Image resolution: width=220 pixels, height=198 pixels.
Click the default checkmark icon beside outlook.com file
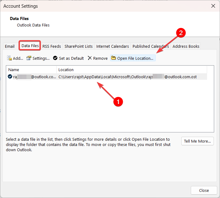[x=10, y=77]
